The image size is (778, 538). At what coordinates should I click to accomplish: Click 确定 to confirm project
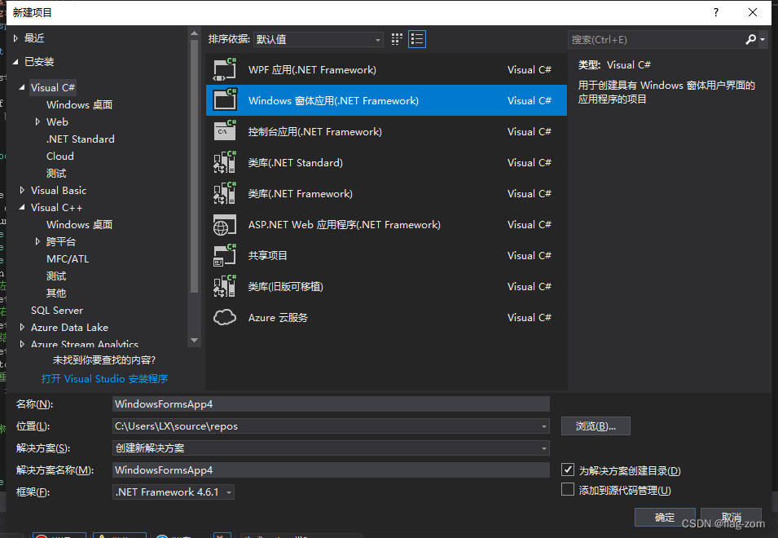coord(665,517)
